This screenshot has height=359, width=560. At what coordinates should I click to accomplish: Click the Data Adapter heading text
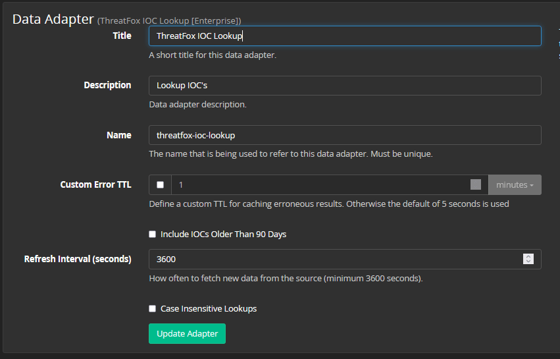click(53, 18)
